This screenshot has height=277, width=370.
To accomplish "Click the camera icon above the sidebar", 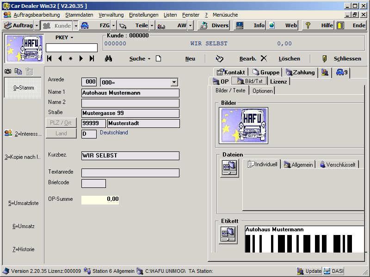I will [8, 72].
